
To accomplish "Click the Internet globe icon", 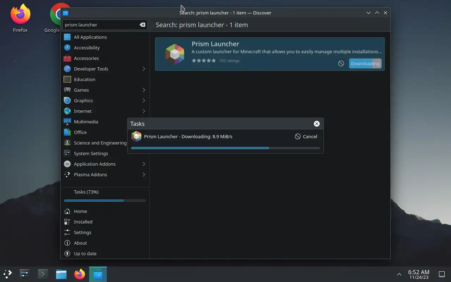I will [x=67, y=111].
